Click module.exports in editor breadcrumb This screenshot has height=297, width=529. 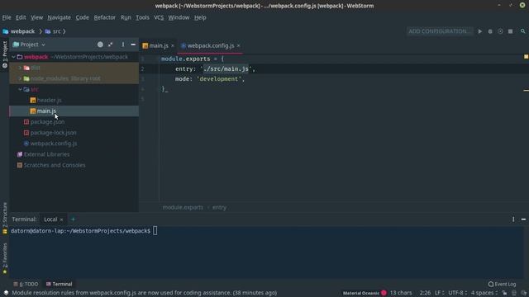point(183,207)
